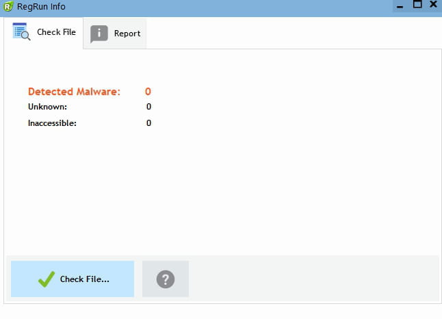The height and width of the screenshot is (319, 442).
Task: Maximize the RegRun Info window
Action: point(417,5)
